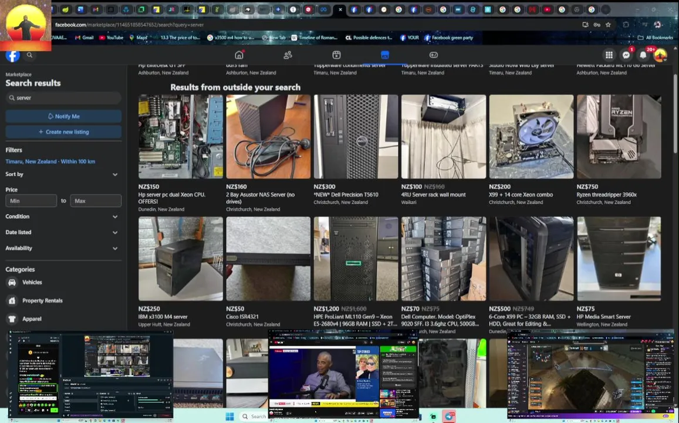Open the Hp server pc dual Xeon photo
Image resolution: width=679 pixels, height=423 pixels.
[x=181, y=136]
